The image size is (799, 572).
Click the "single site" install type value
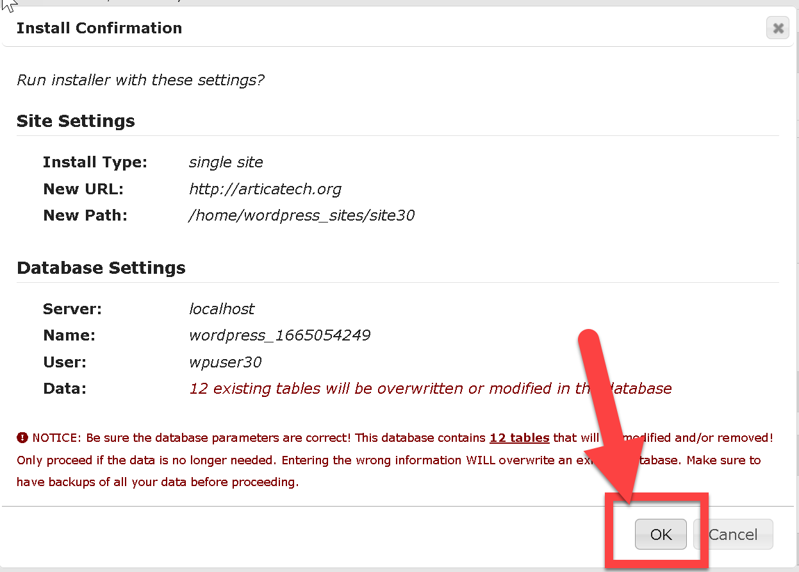[x=226, y=162]
